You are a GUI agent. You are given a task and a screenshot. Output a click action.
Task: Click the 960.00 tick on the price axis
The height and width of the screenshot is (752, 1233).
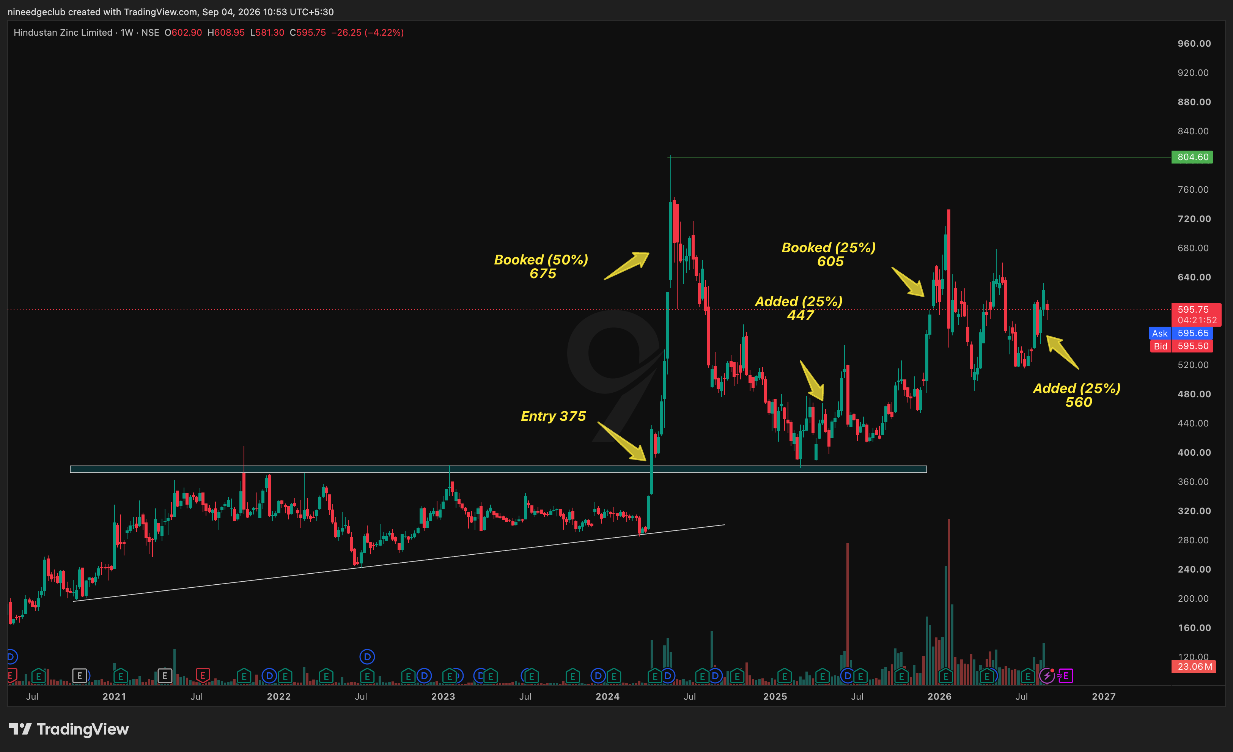pos(1194,44)
